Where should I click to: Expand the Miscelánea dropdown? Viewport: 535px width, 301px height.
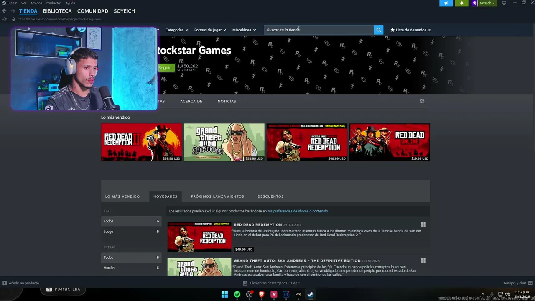pos(244,30)
